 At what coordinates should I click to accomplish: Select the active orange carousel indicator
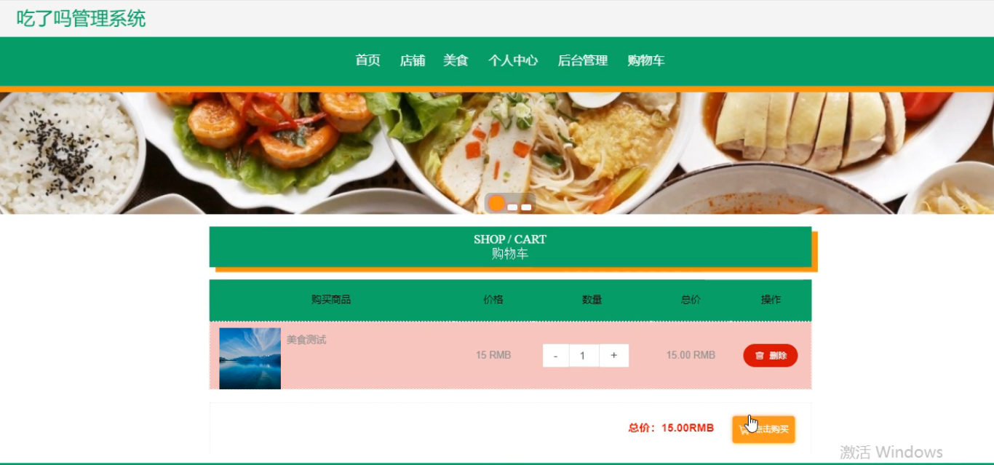pyautogui.click(x=496, y=204)
